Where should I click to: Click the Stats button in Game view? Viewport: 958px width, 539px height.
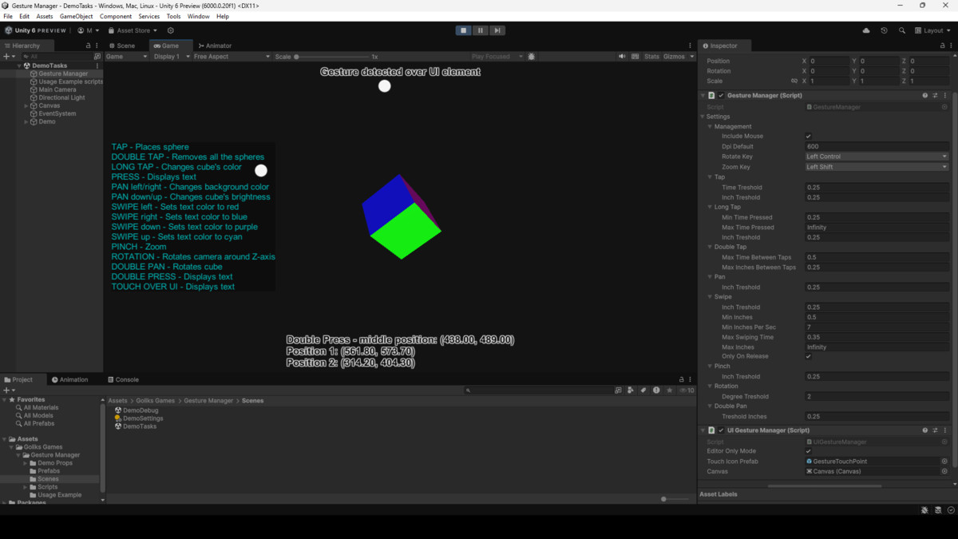pyautogui.click(x=651, y=57)
